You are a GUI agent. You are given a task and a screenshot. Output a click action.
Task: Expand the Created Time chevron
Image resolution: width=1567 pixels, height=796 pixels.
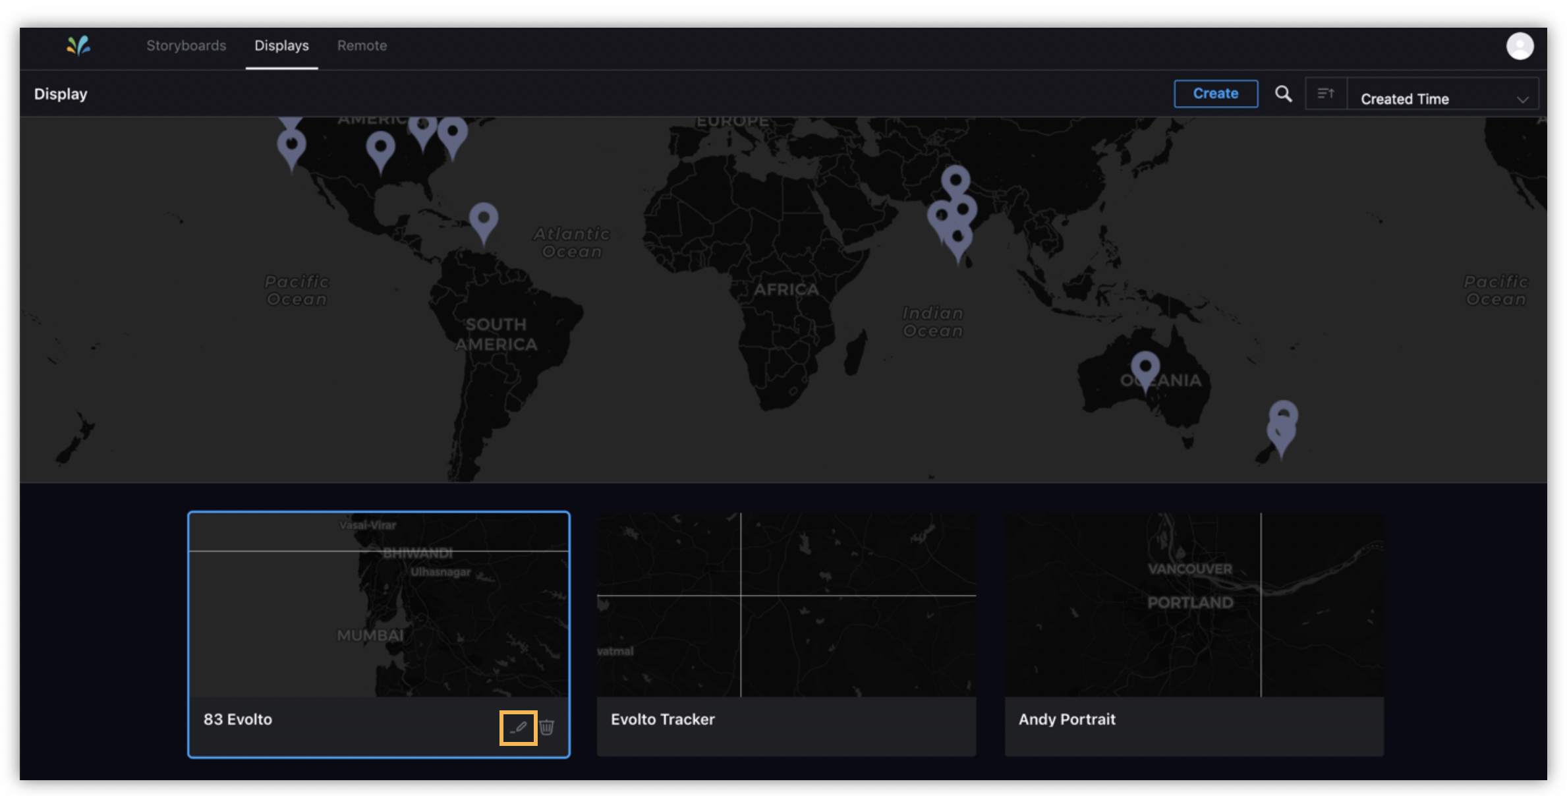click(1523, 100)
